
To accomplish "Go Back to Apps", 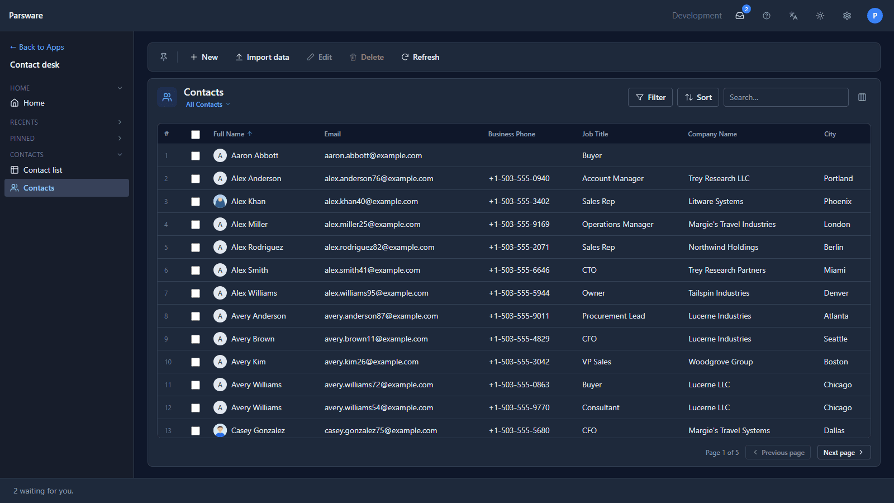I will [x=37, y=47].
